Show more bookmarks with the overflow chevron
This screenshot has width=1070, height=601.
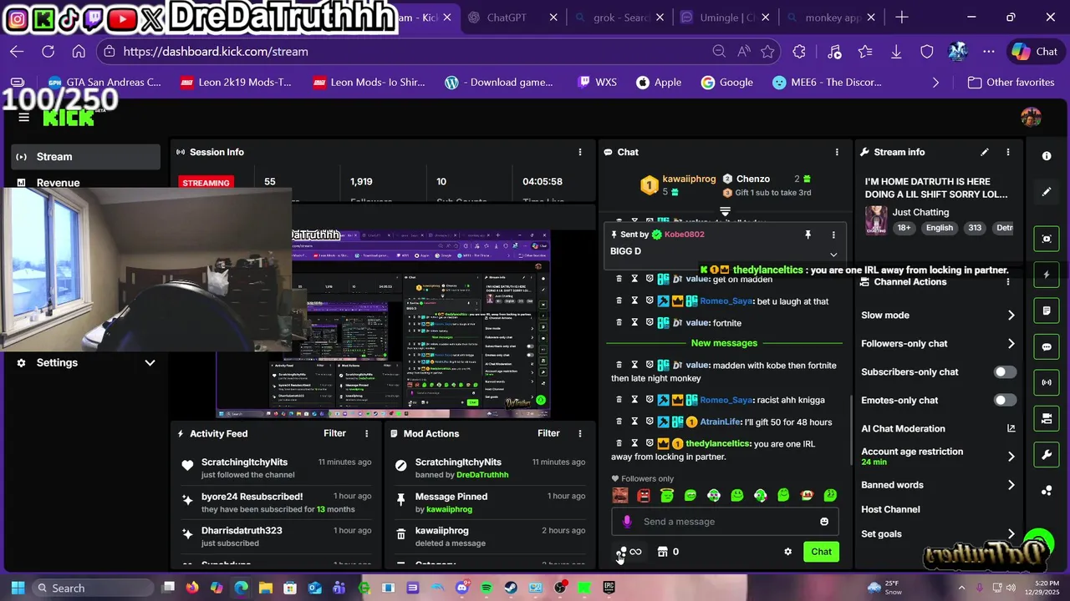pos(935,83)
